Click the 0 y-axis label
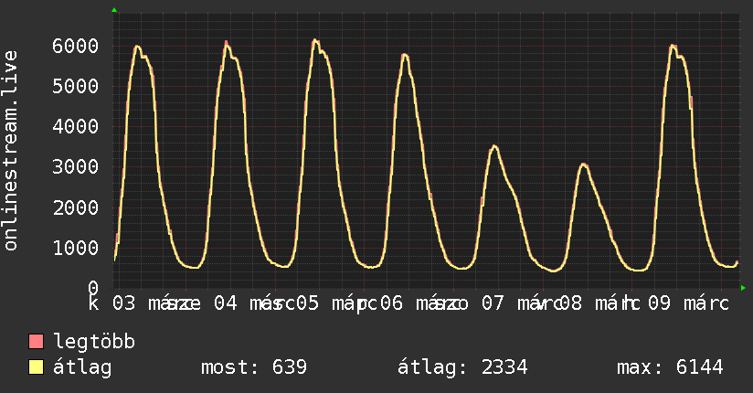The width and height of the screenshot is (753, 393). tap(93, 288)
